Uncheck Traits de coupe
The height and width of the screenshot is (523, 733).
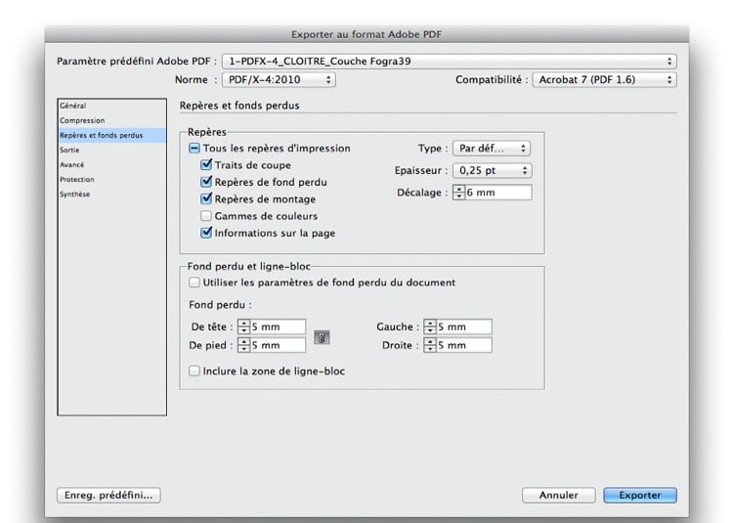tap(206, 165)
